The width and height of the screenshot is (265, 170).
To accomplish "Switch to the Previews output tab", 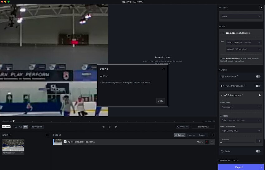I will tap(191, 135).
